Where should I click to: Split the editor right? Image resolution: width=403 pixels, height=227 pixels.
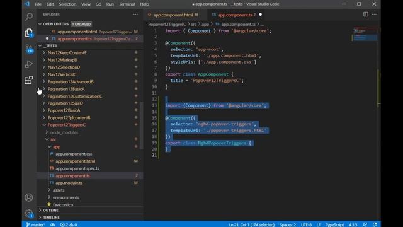[x=365, y=15]
